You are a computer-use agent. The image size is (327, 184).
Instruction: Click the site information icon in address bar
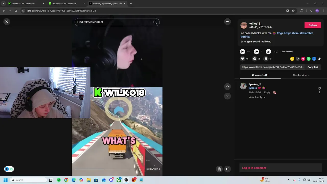click(23, 11)
